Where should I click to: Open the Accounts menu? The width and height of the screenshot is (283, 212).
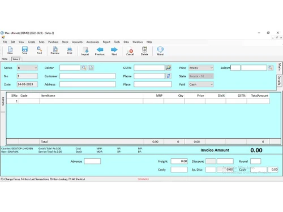click(77, 42)
